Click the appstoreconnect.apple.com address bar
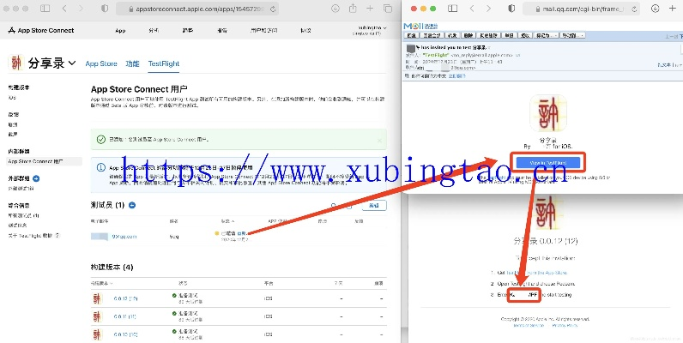This screenshot has height=343, width=683. pos(197,9)
